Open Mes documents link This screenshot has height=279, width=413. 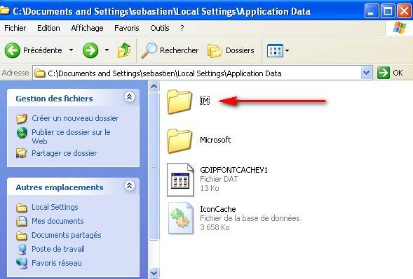click(x=57, y=221)
